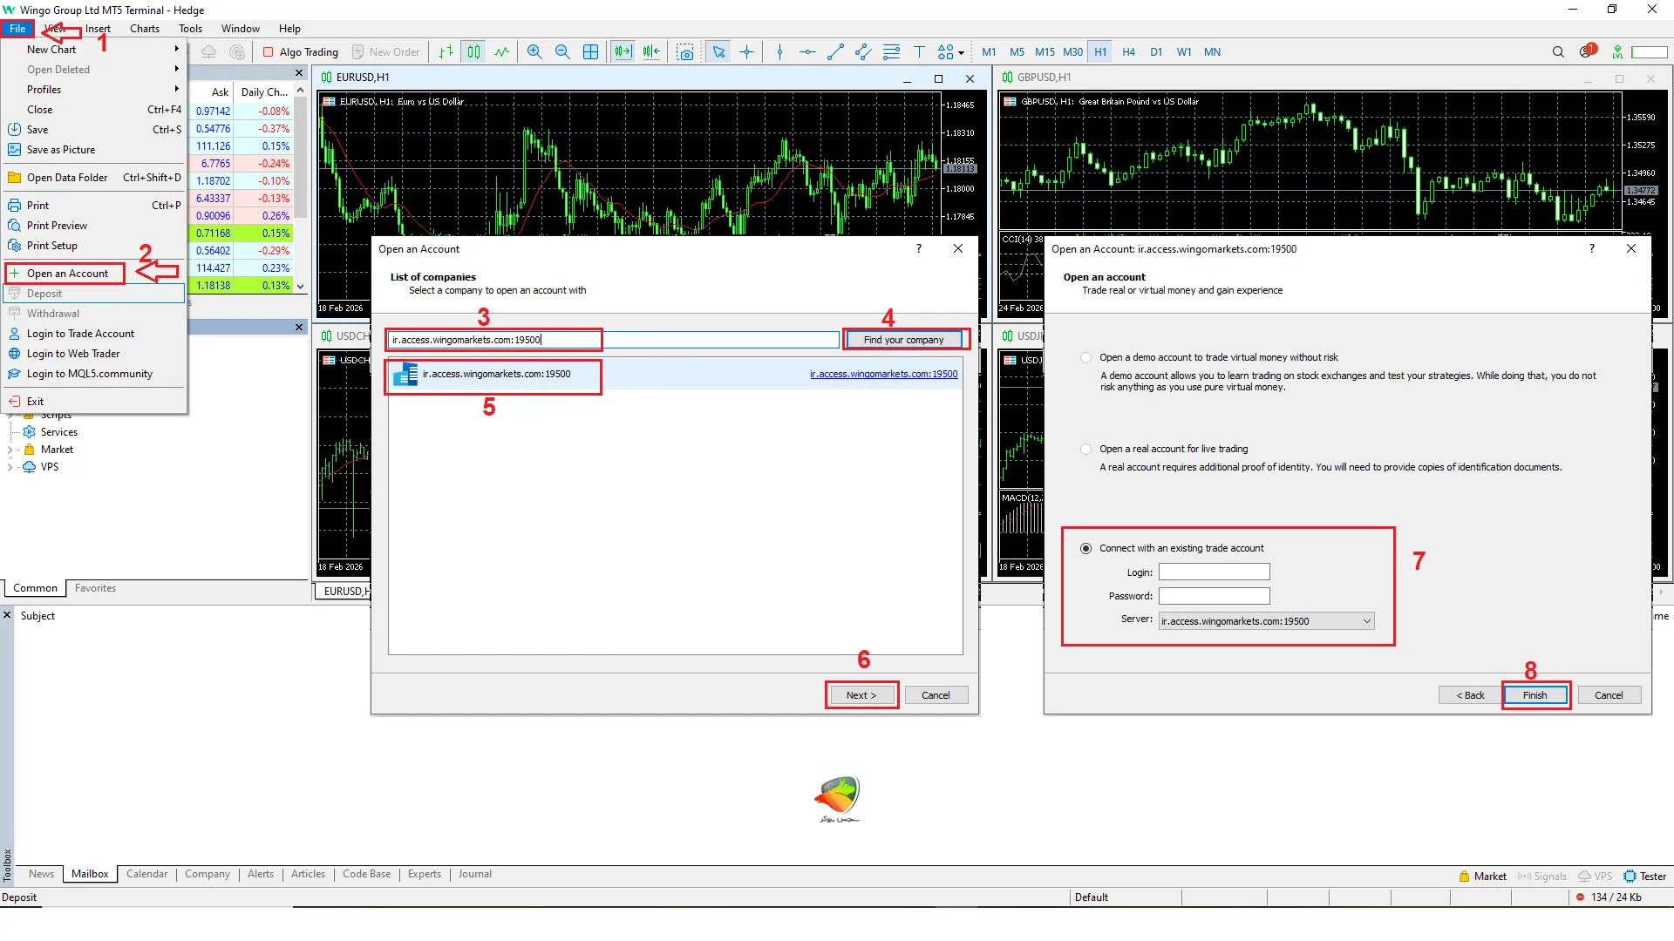Open the objects shapes dropdown arrow

[962, 52]
